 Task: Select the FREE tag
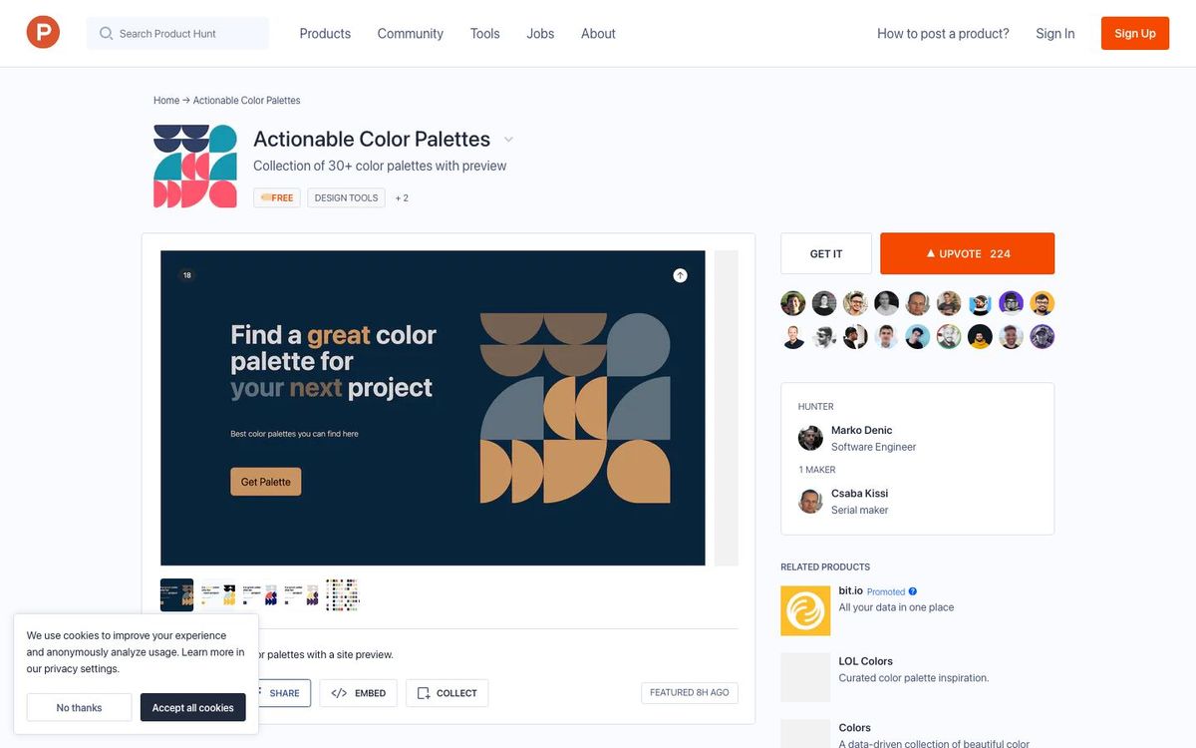[276, 197]
